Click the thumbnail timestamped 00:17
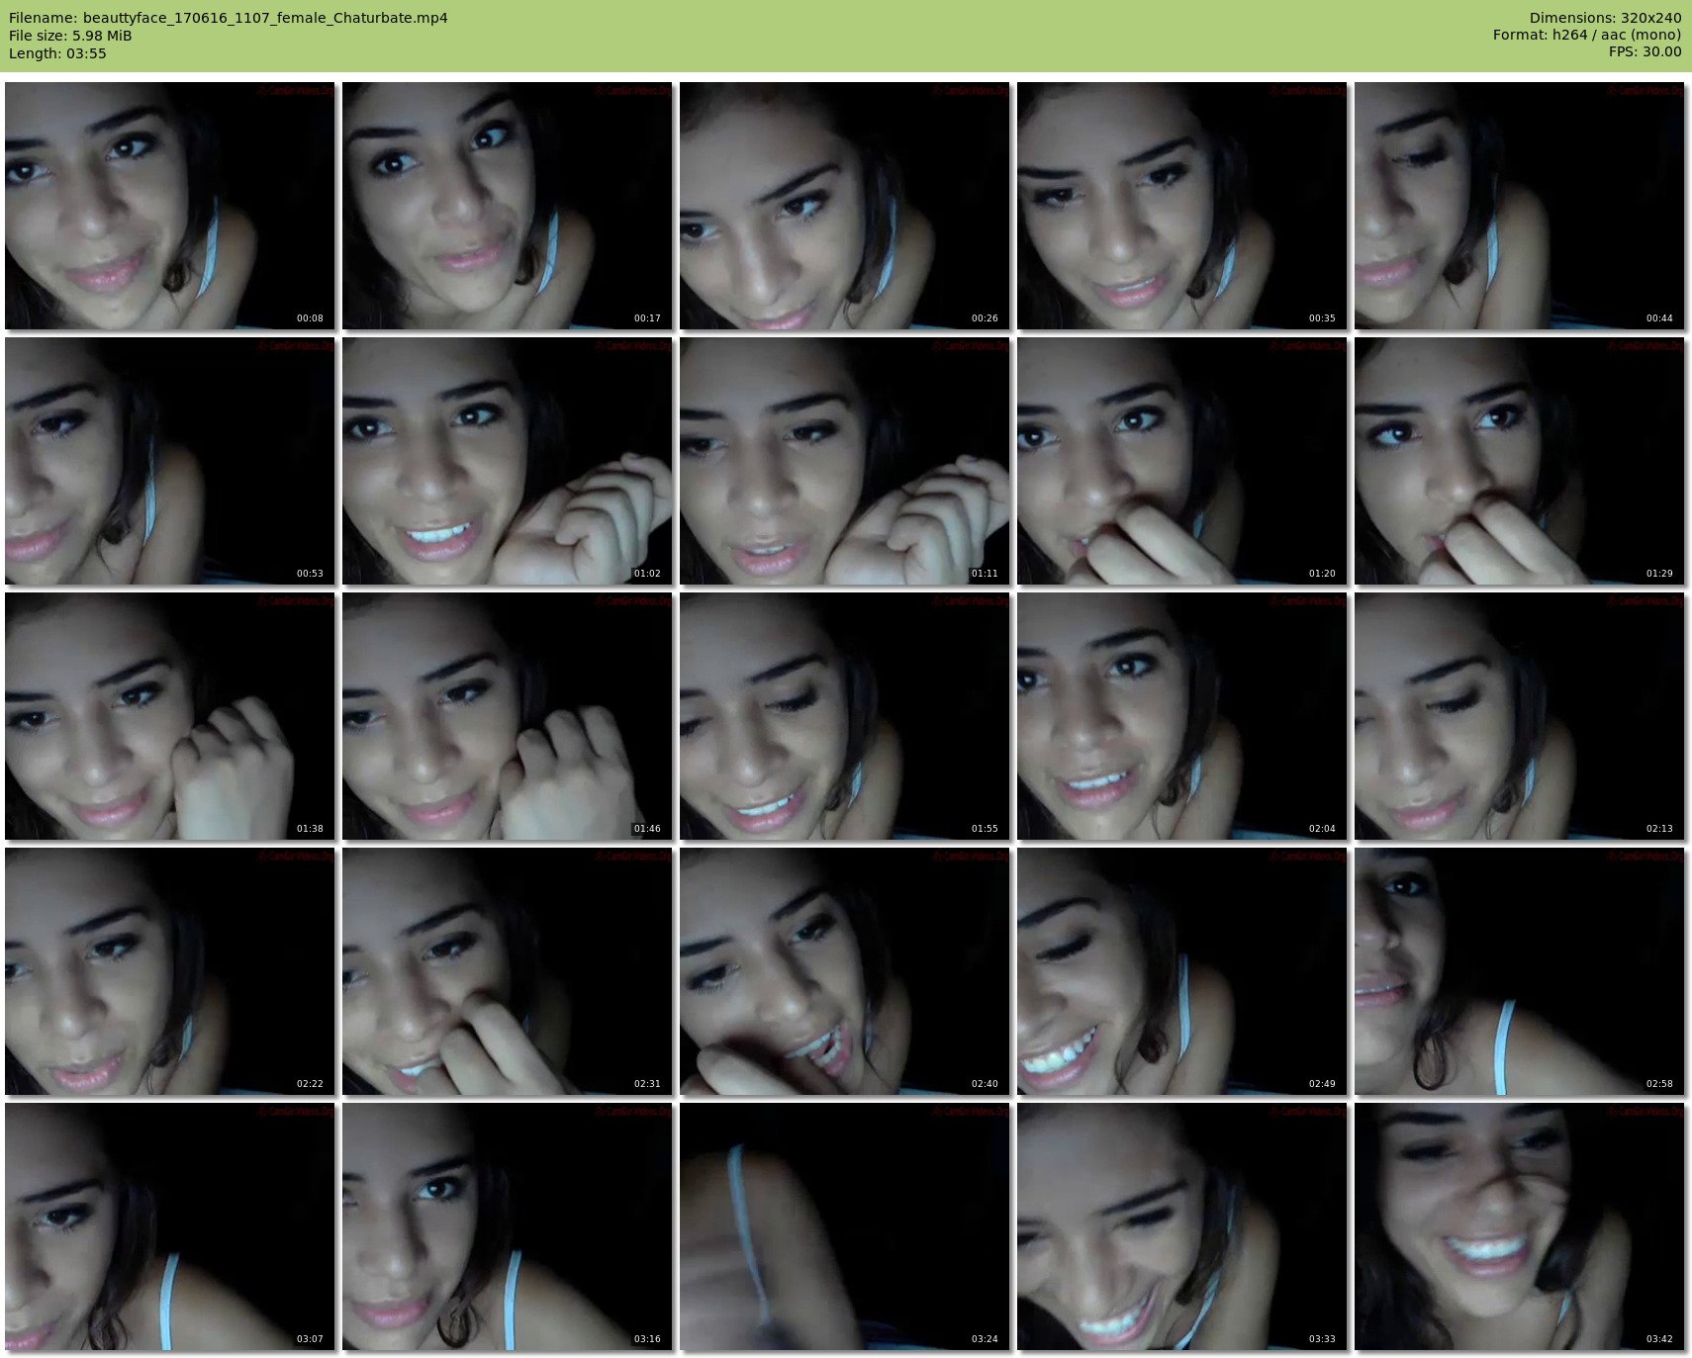The image size is (1692, 1358). pyautogui.click(x=508, y=206)
